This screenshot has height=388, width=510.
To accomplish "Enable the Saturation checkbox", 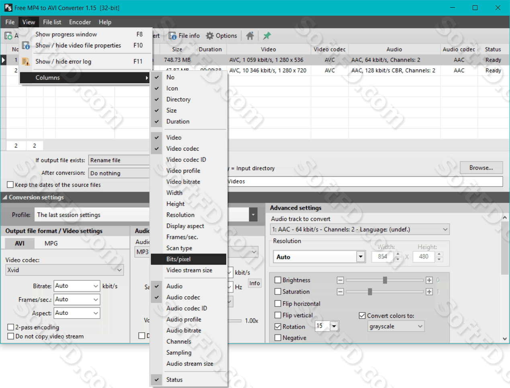I will 278,292.
